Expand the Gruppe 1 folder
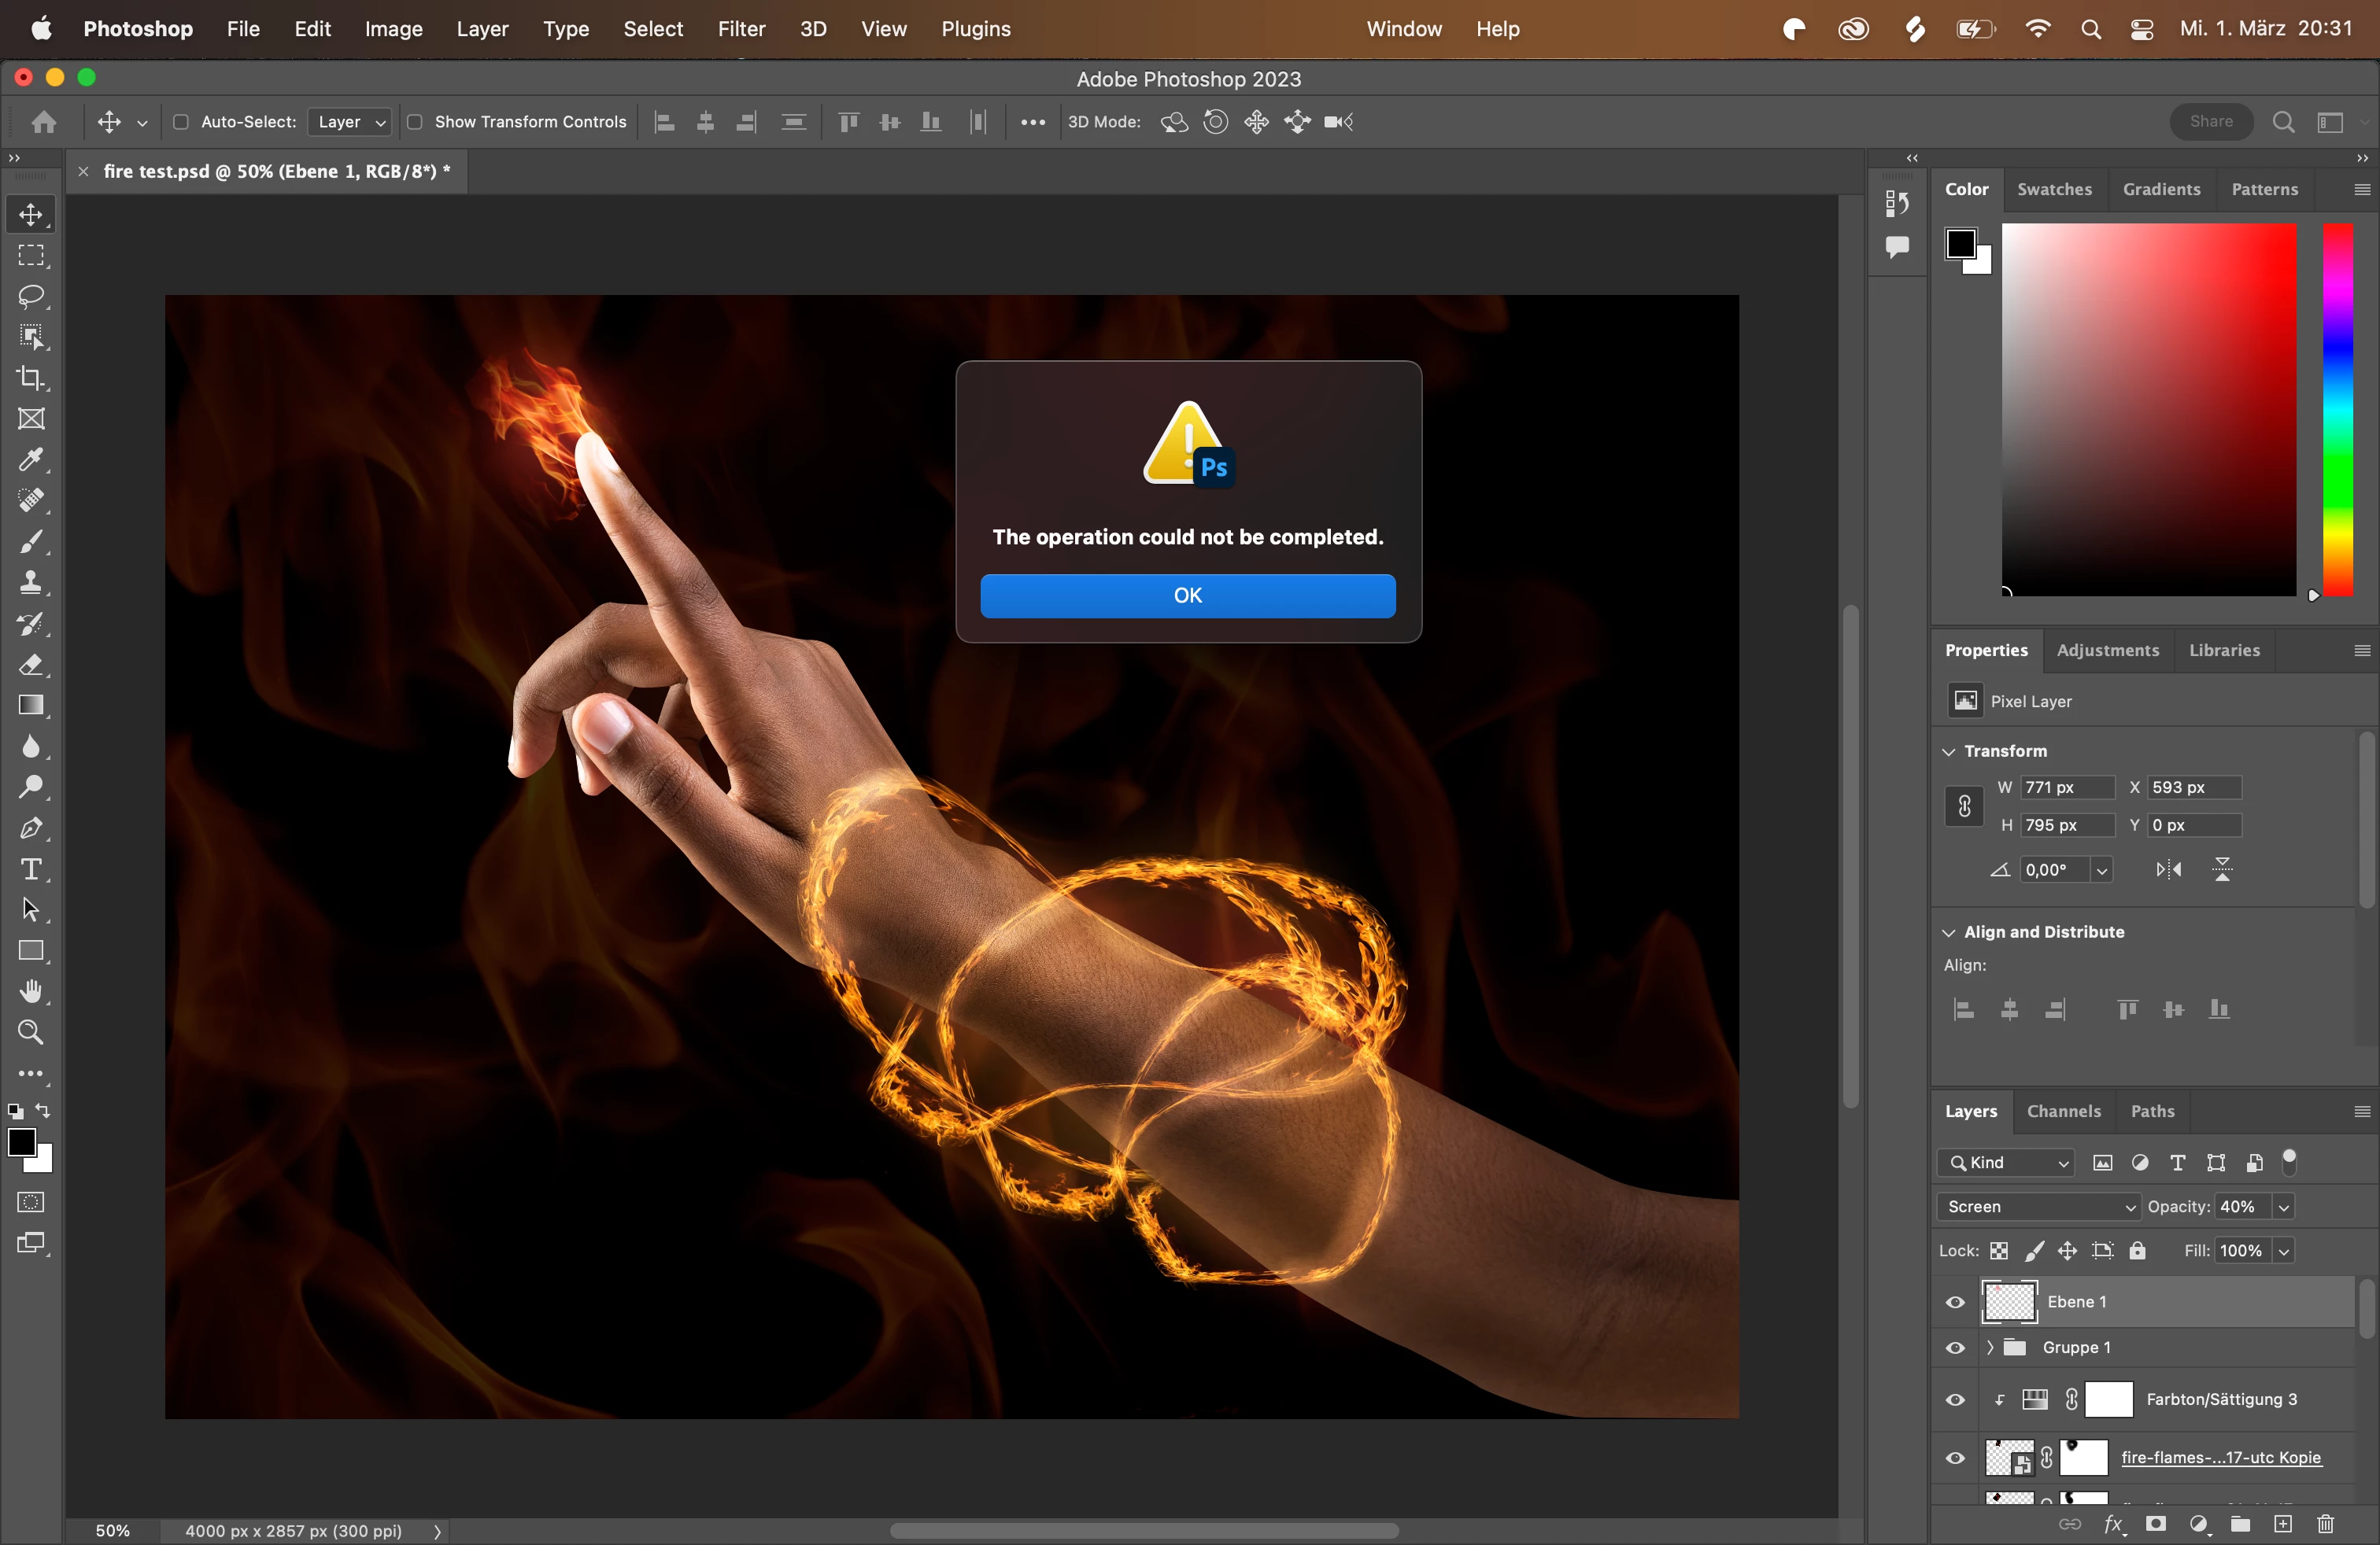The height and width of the screenshot is (1545, 2380). (x=1990, y=1348)
